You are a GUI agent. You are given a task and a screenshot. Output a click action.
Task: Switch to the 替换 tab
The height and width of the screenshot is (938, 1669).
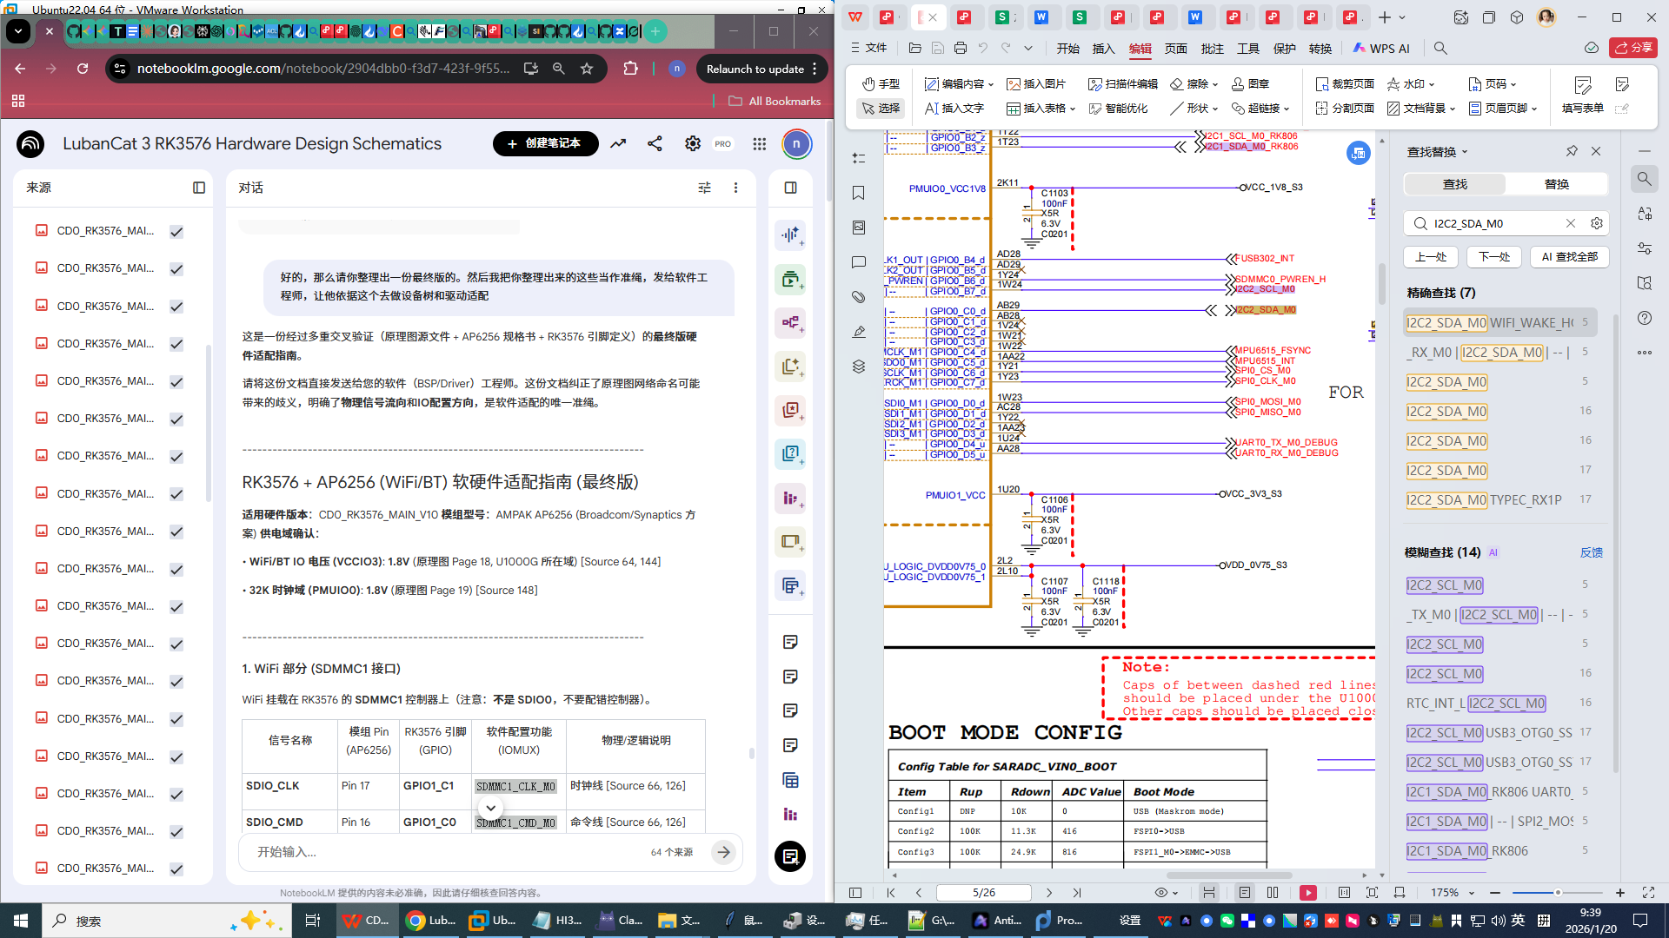click(1556, 184)
